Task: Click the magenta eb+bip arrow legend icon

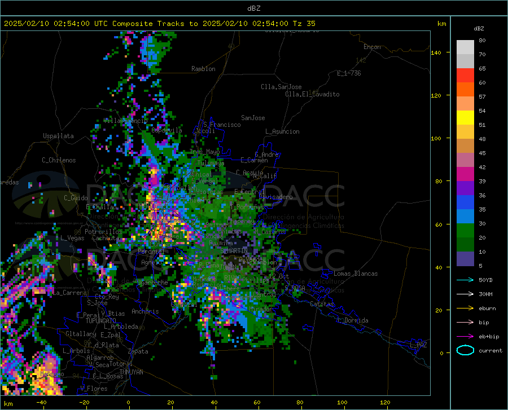Action: pyautogui.click(x=465, y=337)
